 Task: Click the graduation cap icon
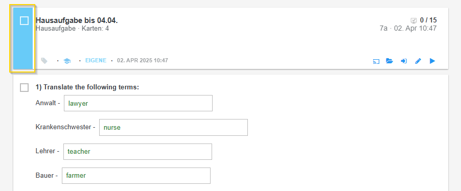click(x=67, y=61)
